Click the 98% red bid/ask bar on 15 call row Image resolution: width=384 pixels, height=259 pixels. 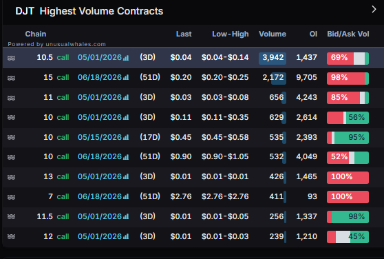click(348, 79)
